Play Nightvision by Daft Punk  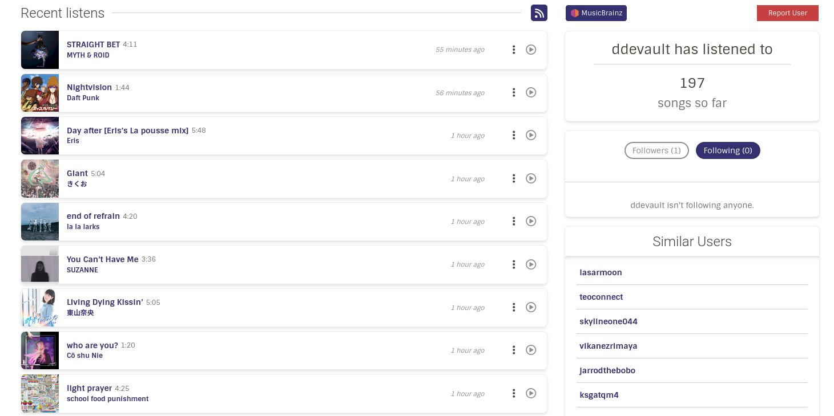click(x=531, y=92)
